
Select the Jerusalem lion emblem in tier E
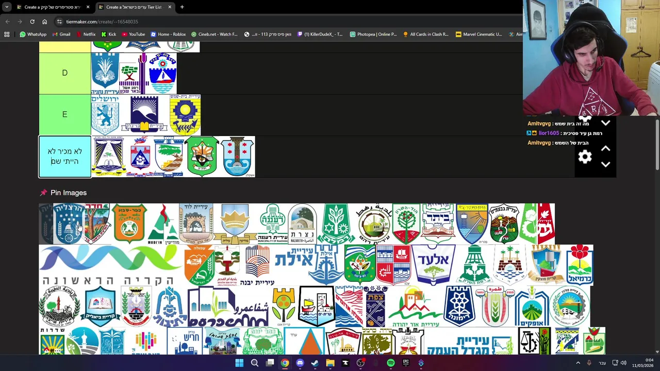(105, 114)
